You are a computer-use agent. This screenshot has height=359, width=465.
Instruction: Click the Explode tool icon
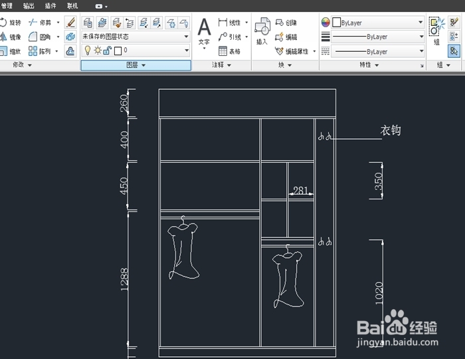click(70, 37)
